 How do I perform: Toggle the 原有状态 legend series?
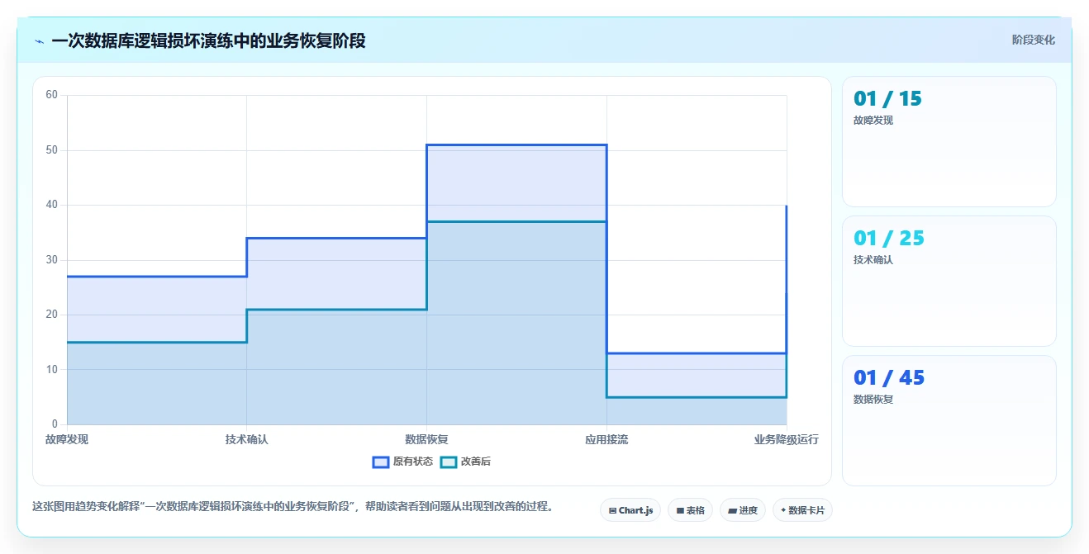pyautogui.click(x=402, y=462)
